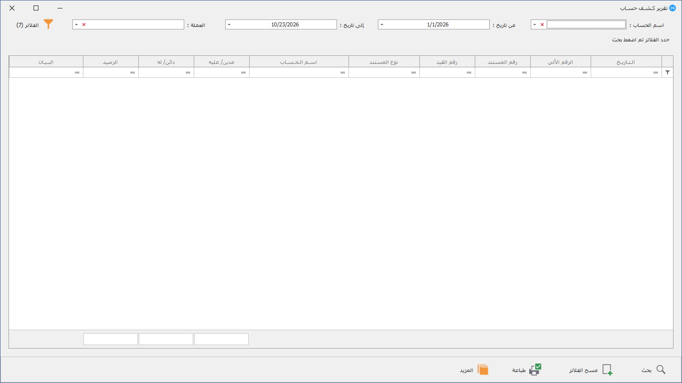Screen dimensions: 682x383
Task: Open the account name اسم الحساب dropdown arrow
Action: (535, 24)
